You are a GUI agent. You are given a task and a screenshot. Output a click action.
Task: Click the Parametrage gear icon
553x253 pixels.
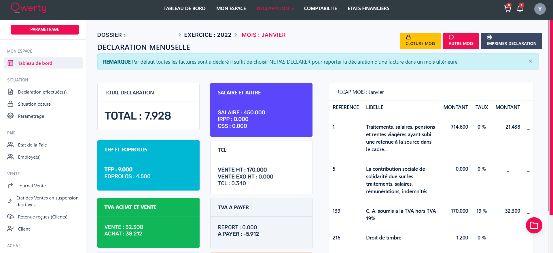click(10, 116)
